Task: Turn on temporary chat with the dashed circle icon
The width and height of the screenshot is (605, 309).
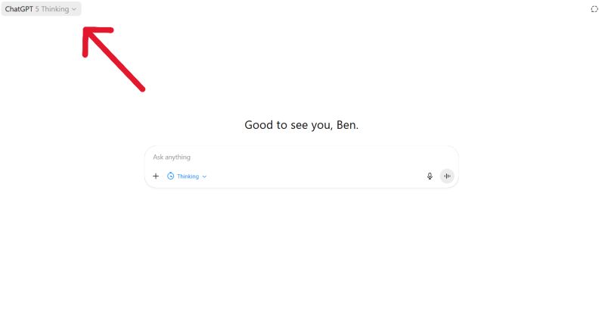Action: [x=594, y=9]
